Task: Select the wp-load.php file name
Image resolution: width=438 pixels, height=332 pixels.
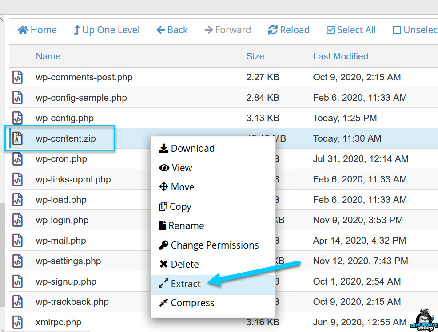Action: coord(61,200)
